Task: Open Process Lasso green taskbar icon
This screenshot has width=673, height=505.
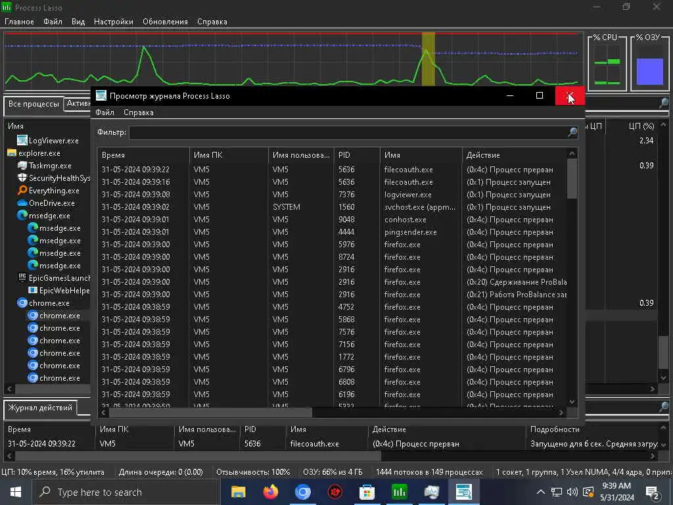Action: (x=399, y=492)
